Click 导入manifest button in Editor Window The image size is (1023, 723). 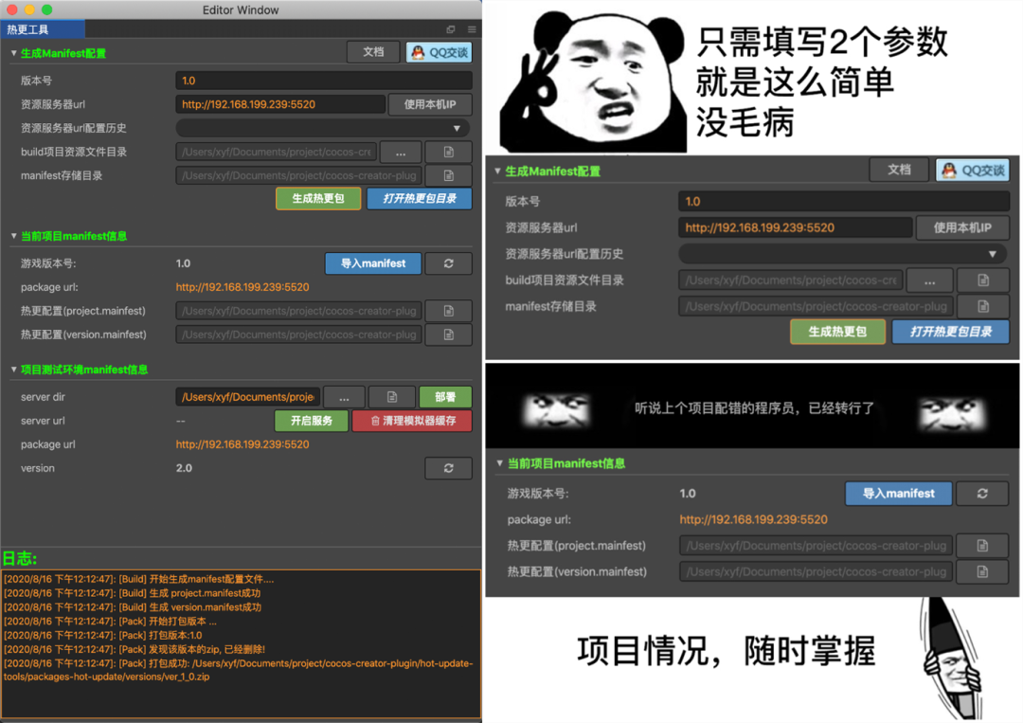373,263
